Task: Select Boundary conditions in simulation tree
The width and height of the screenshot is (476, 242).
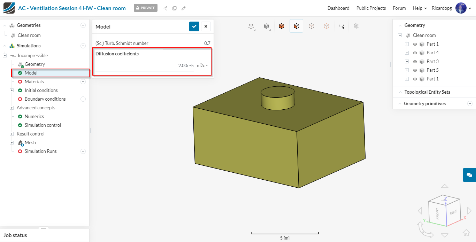Action: (45, 99)
